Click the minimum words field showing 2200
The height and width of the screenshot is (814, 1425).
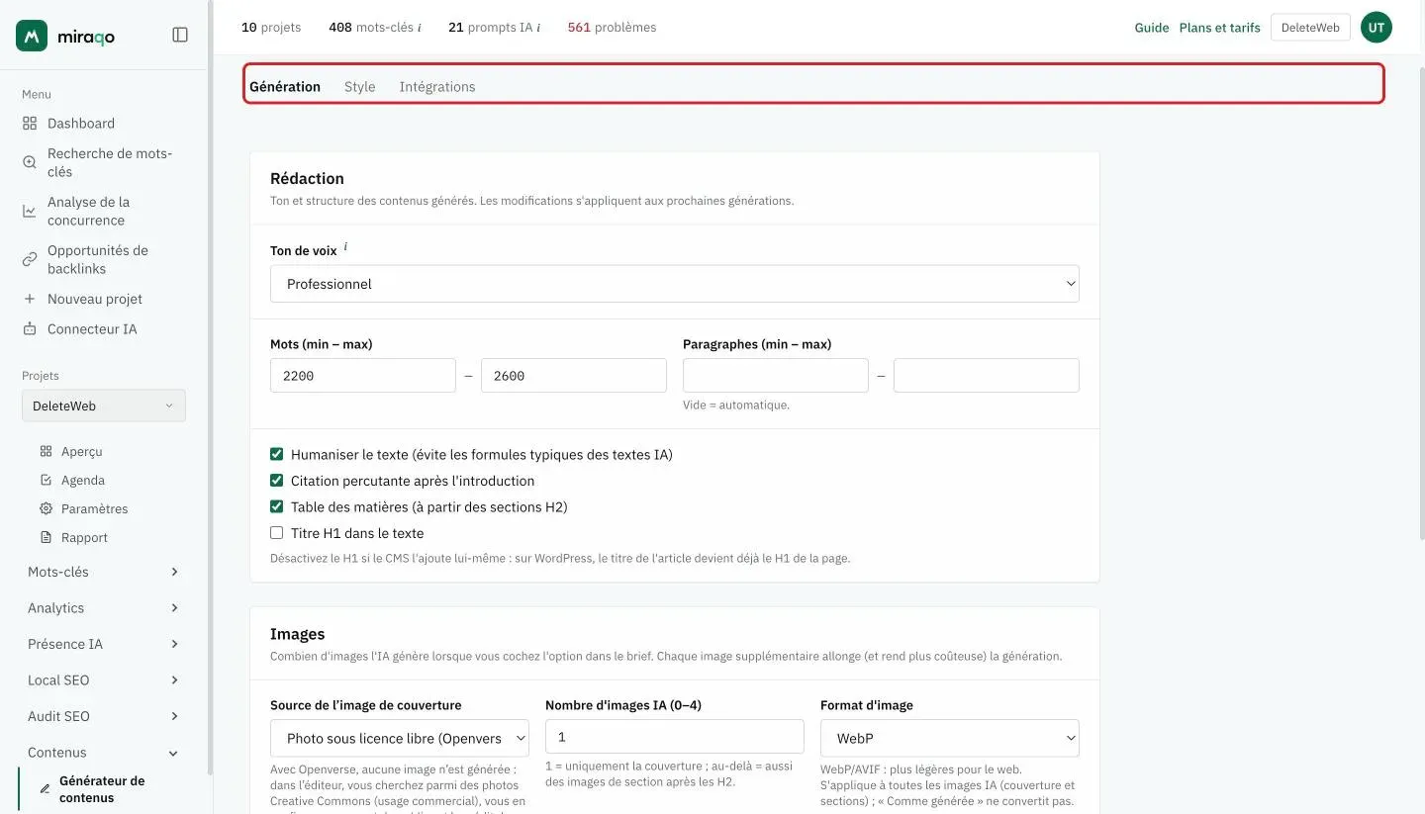363,376
